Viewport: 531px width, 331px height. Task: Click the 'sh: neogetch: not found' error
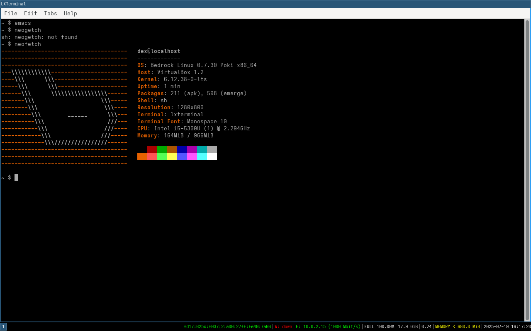click(39, 37)
